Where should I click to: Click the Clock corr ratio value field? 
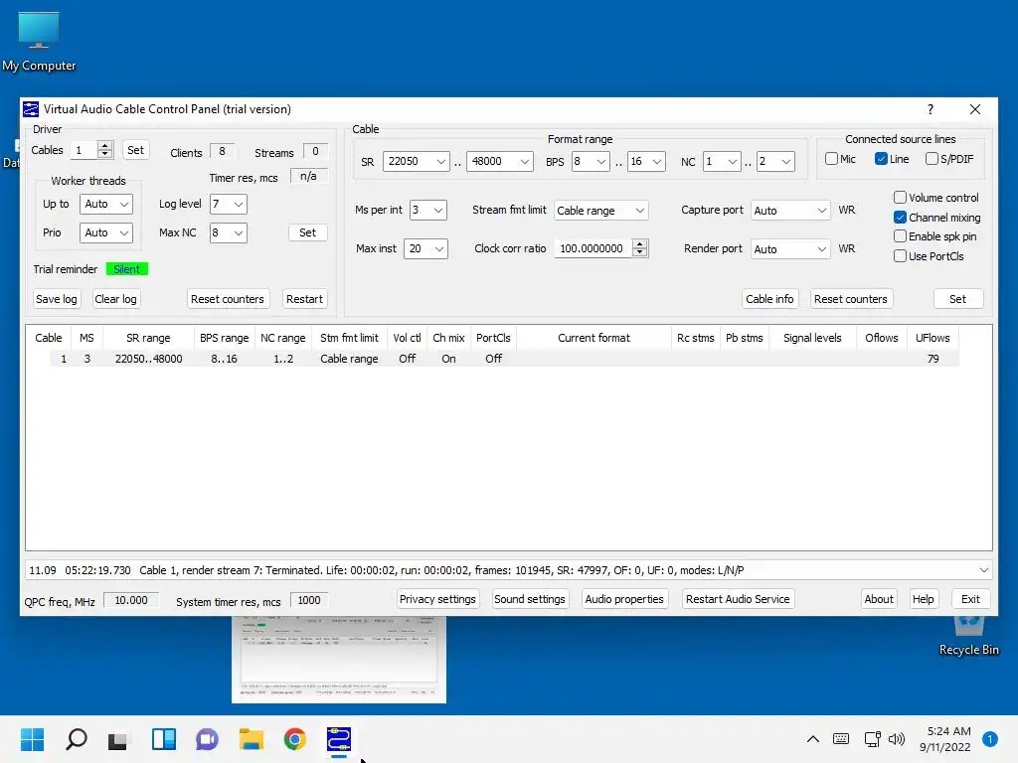click(593, 247)
